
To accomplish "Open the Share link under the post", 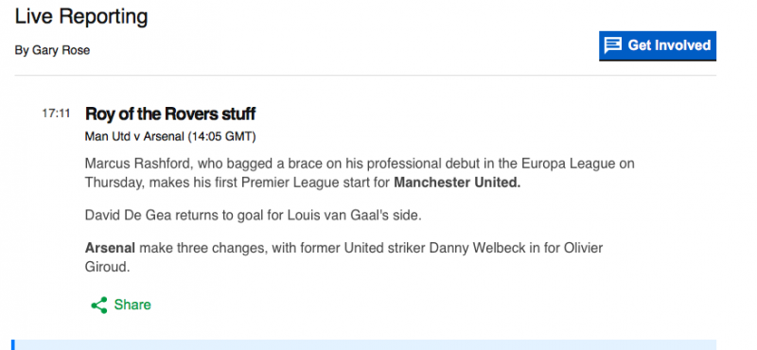I will tap(121, 306).
